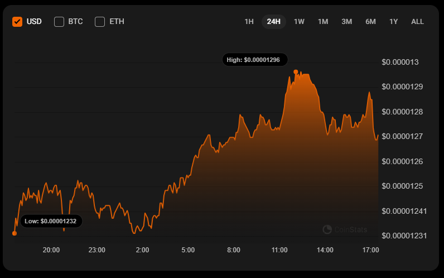The width and height of the screenshot is (444, 278).
Task: Show the 1M time range
Action: 323,22
